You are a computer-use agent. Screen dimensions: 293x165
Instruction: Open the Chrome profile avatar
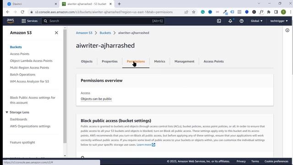283,12
